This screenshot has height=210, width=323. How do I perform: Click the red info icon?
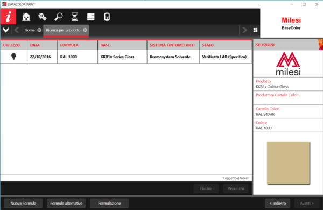8,17
